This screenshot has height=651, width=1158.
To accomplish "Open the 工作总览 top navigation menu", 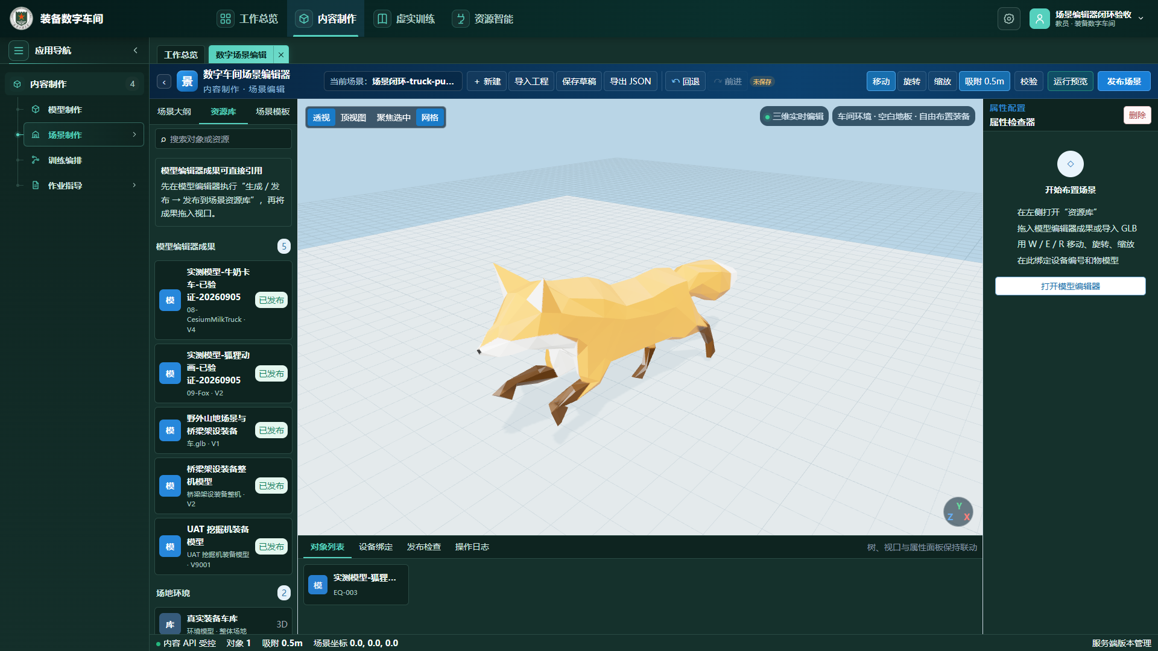I will point(248,19).
